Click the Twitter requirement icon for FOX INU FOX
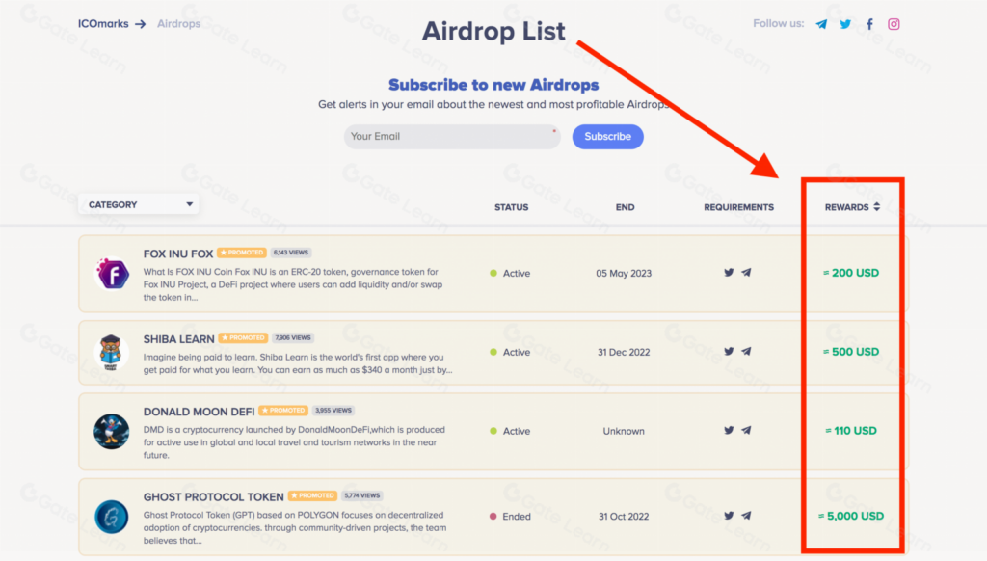This screenshot has height=561, width=987. point(729,273)
